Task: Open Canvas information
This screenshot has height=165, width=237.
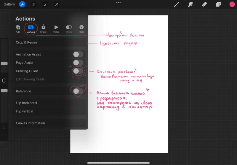Action: [x=49, y=123]
